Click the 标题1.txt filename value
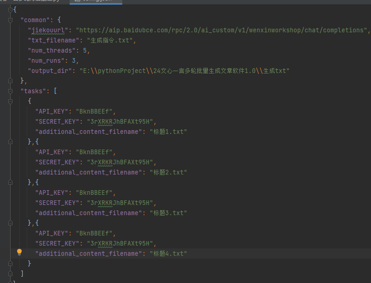The height and width of the screenshot is (283, 371). point(168,132)
